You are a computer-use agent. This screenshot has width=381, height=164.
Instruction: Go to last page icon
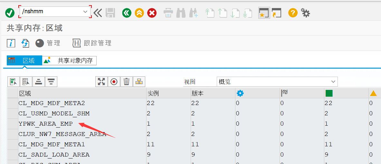pyautogui.click(x=247, y=13)
